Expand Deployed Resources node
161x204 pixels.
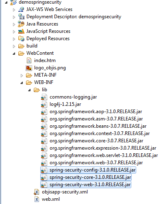[14, 39]
